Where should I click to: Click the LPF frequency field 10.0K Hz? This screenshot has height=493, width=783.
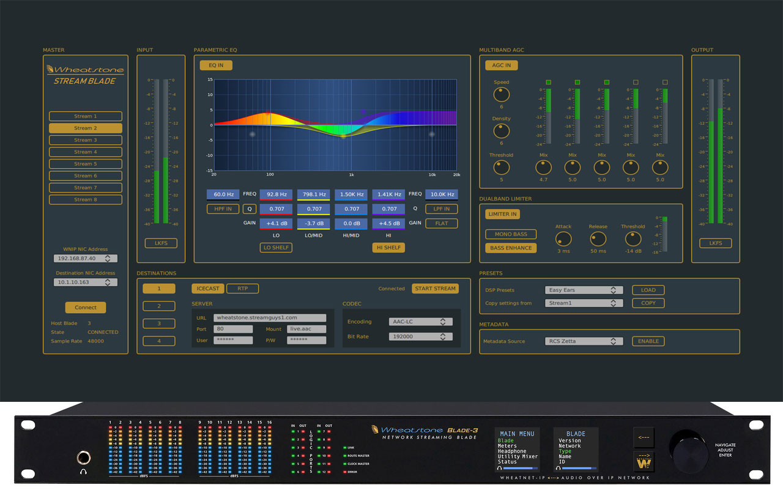[442, 195]
